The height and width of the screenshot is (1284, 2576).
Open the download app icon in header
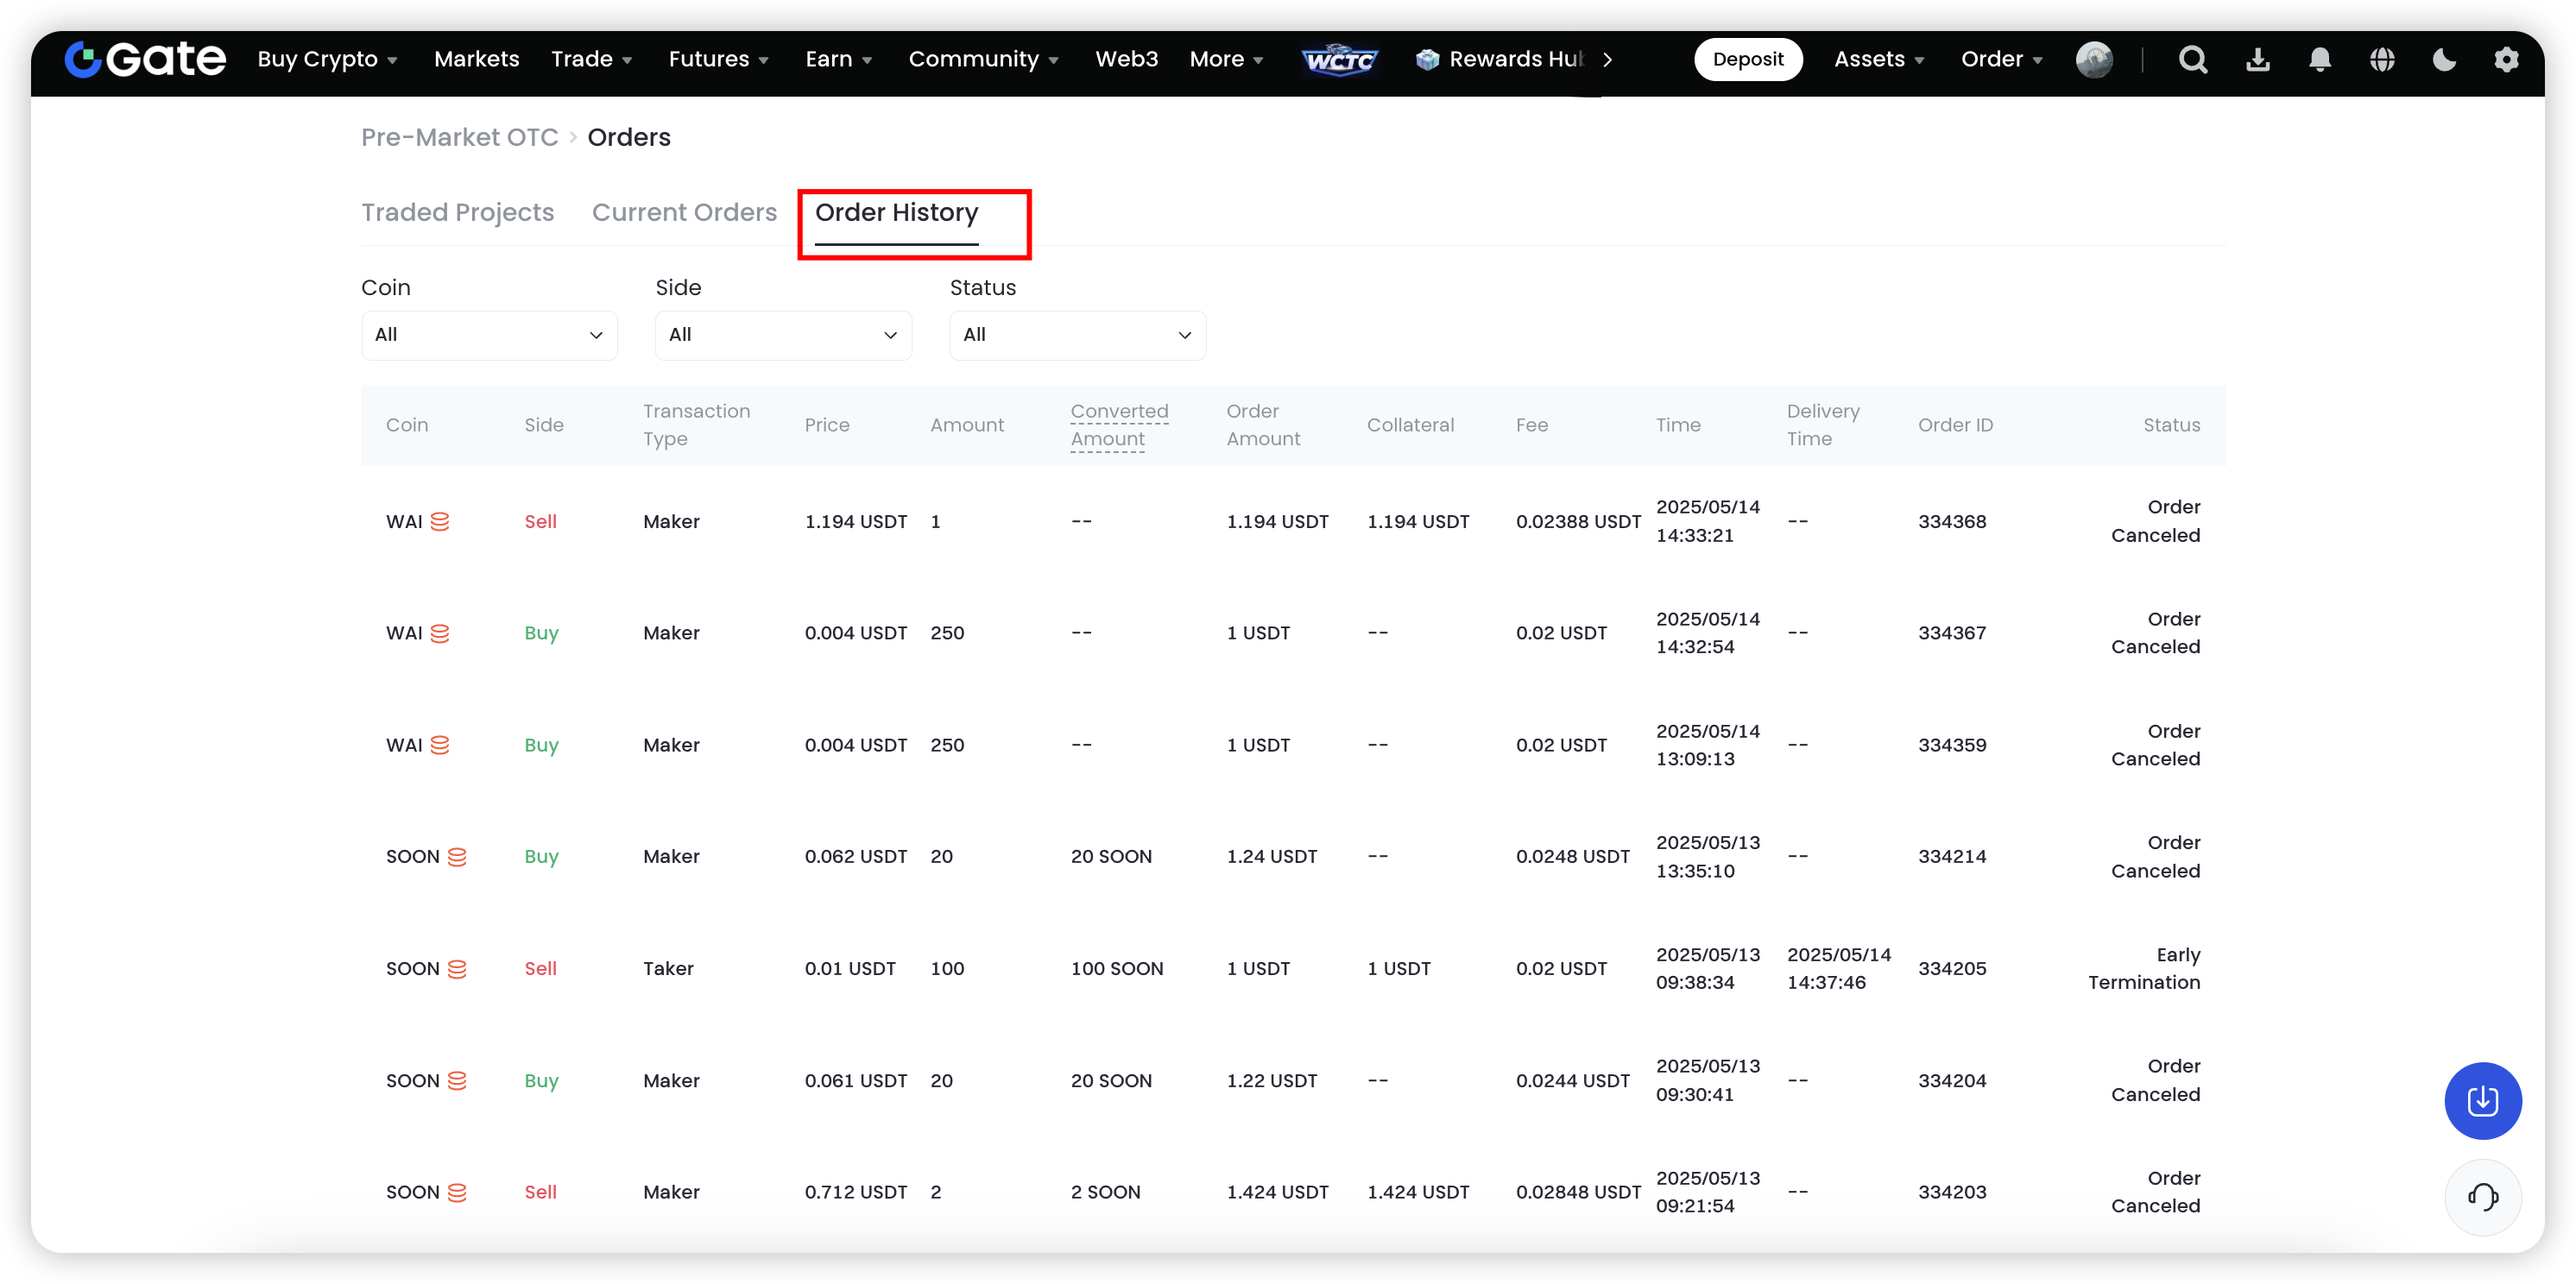pyautogui.click(x=2257, y=60)
